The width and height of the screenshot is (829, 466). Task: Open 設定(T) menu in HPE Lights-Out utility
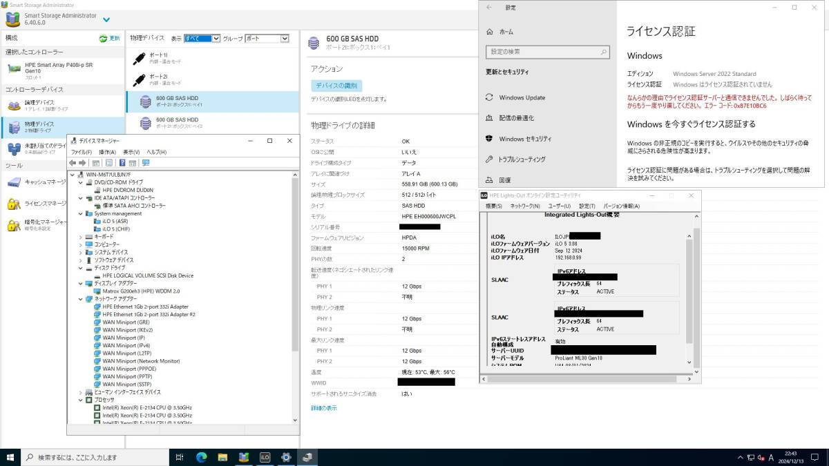tap(587, 206)
